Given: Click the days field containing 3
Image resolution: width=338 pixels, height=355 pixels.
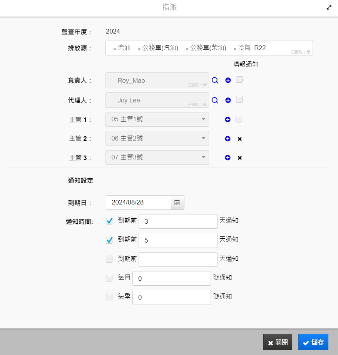Looking at the screenshot, I should 178,221.
